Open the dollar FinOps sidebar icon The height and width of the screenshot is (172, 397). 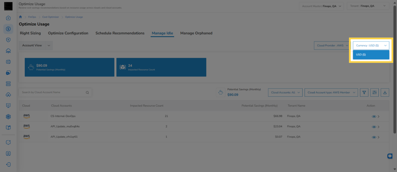click(x=8, y=29)
